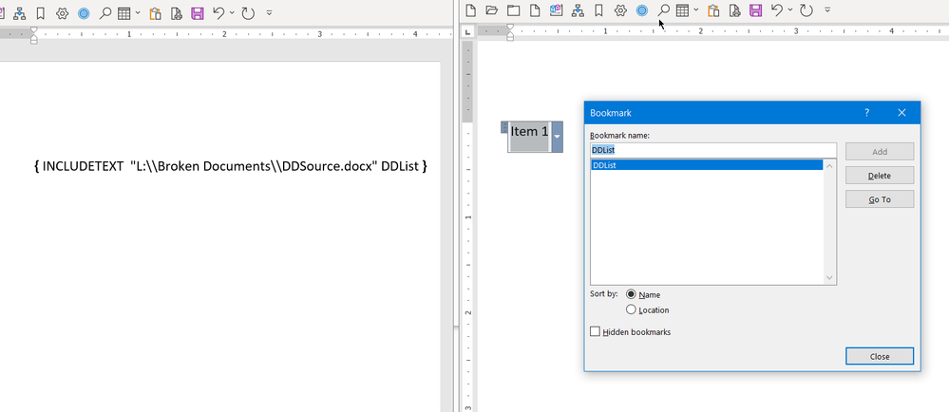Viewport: 949px width, 412px height.
Task: Click the Redo icon in left window toolbar
Action: tap(248, 13)
